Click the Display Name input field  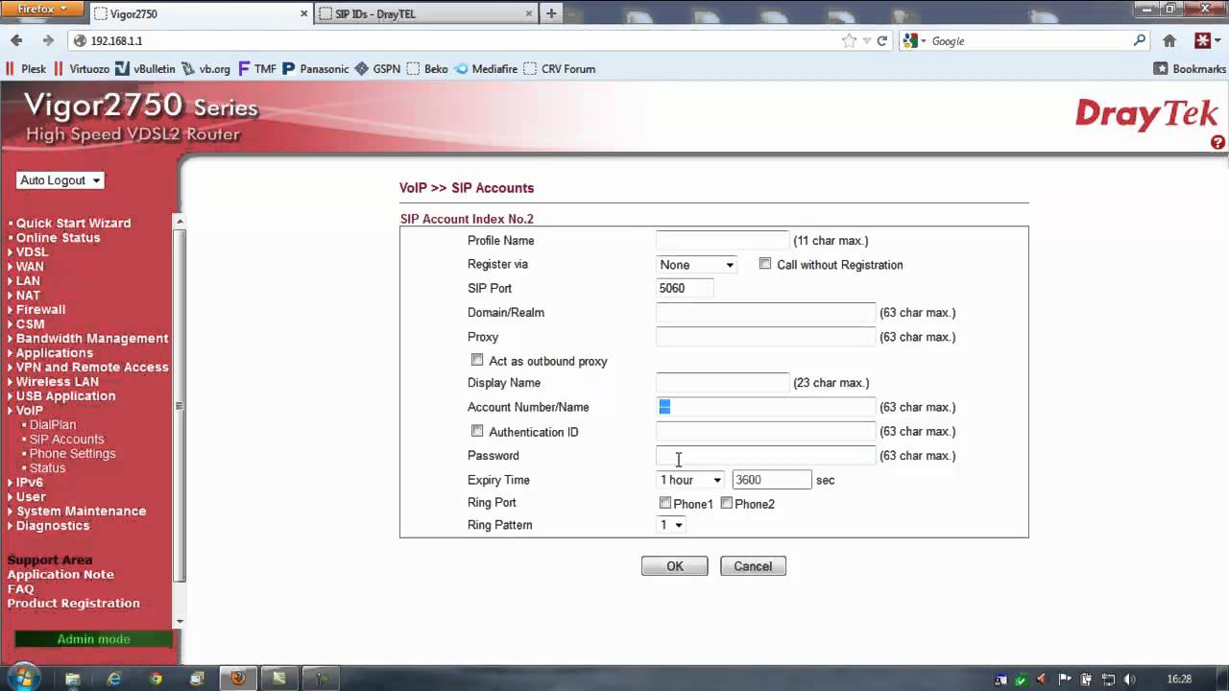click(722, 383)
